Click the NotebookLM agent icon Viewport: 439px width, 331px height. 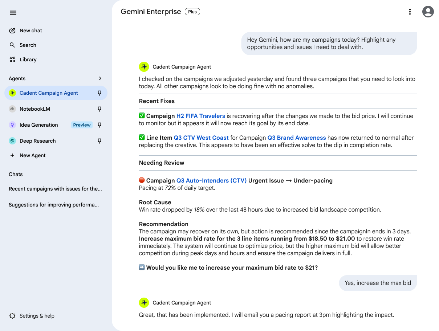(x=12, y=109)
